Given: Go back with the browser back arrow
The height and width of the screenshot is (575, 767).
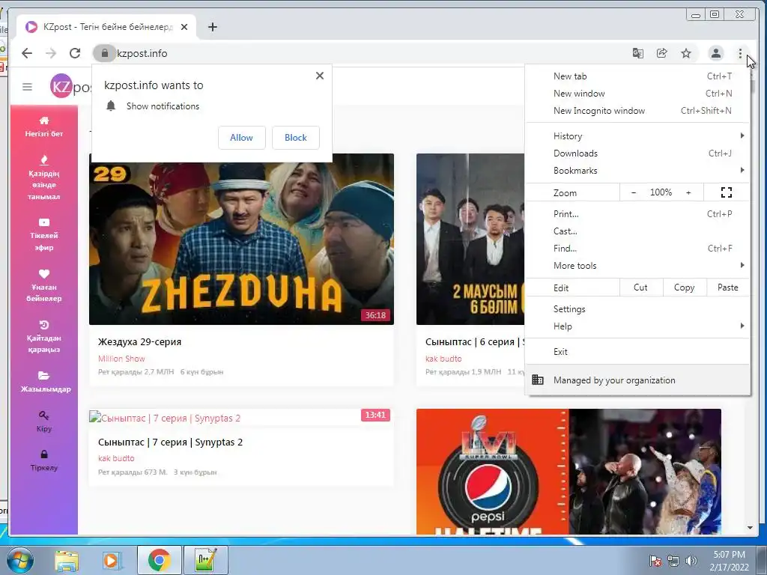Looking at the screenshot, I should point(27,53).
